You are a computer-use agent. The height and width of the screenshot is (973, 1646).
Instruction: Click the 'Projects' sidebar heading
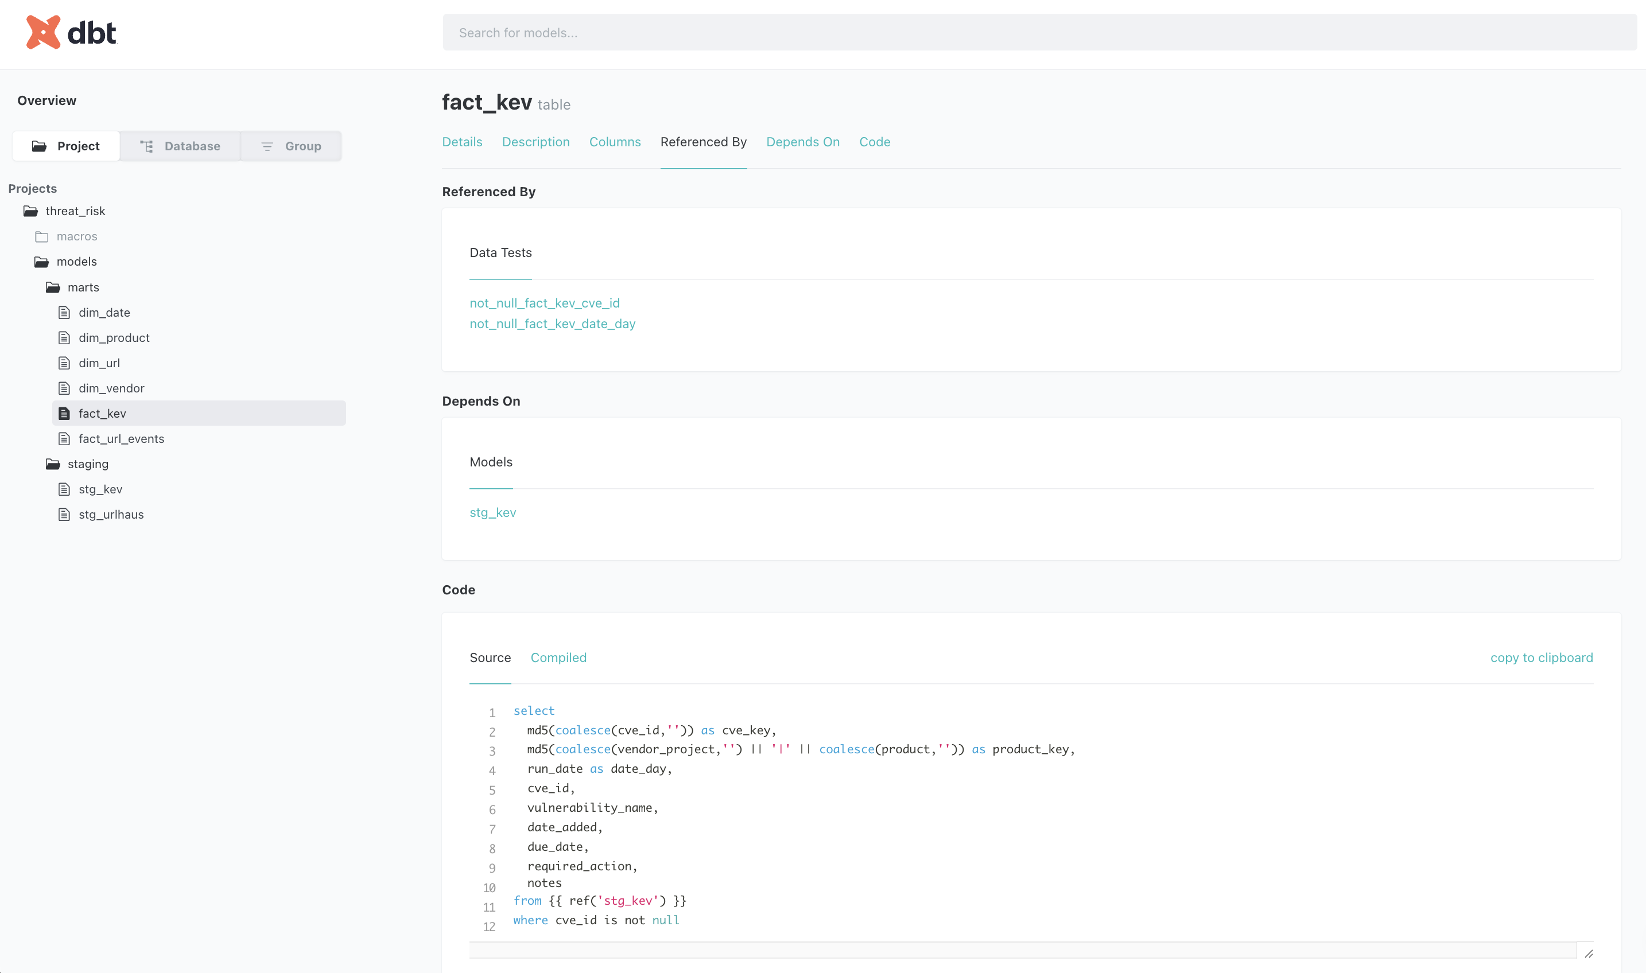click(32, 189)
